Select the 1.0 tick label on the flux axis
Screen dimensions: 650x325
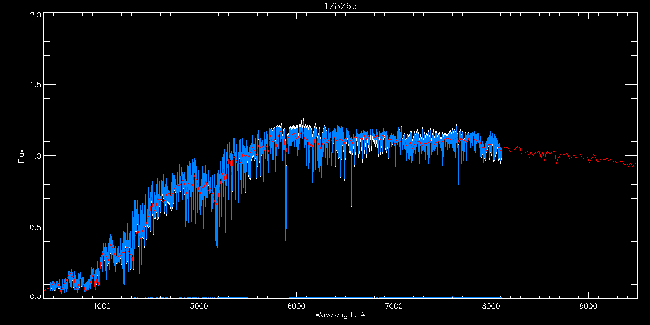click(x=36, y=156)
